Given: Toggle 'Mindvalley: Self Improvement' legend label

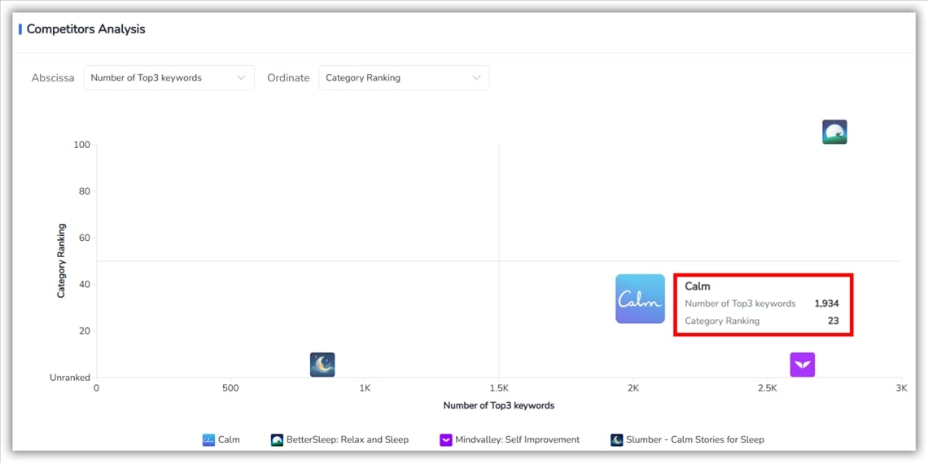Looking at the screenshot, I should (517, 440).
